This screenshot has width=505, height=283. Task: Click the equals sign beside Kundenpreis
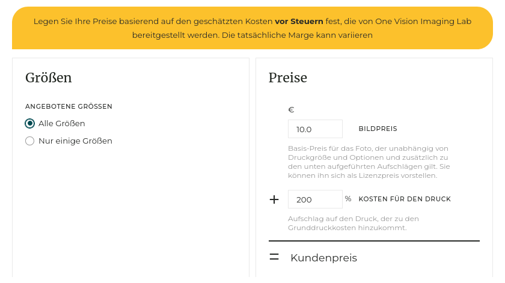tap(274, 257)
